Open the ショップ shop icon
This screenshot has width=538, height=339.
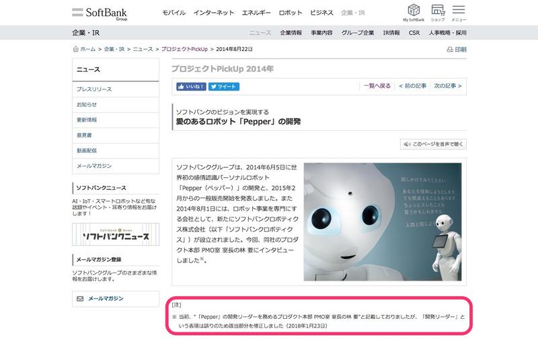(x=438, y=13)
